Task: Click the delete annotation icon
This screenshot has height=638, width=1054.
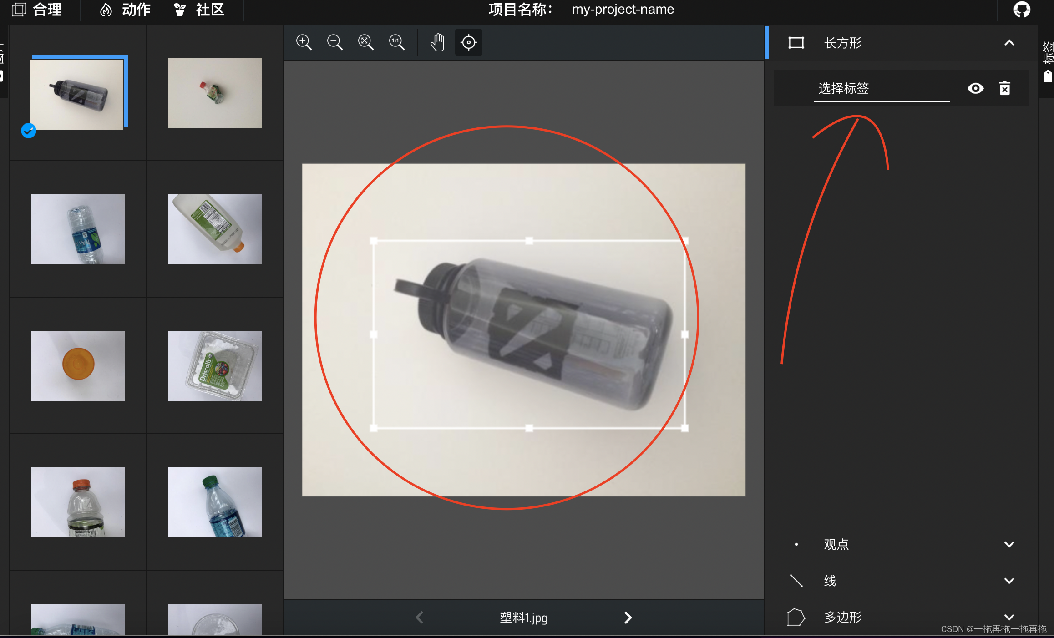Action: tap(1005, 89)
